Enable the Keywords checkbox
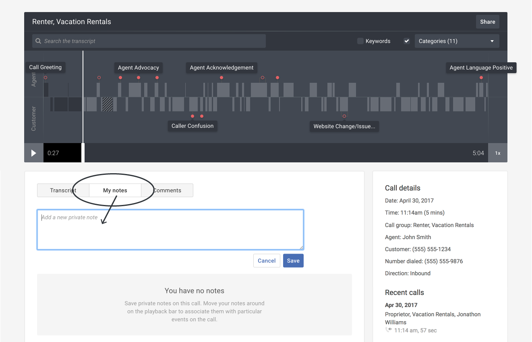Viewport: 532px width, 342px height. [x=360, y=41]
